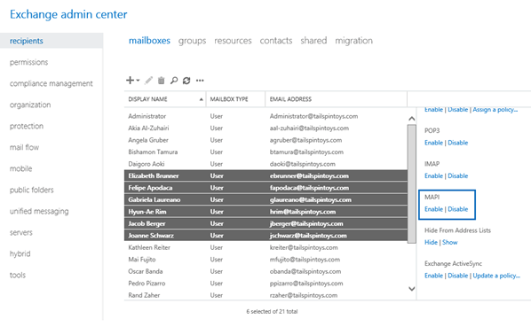
Task: Select the Hyun-Ae Rim mailbox row
Action: (x=265, y=212)
